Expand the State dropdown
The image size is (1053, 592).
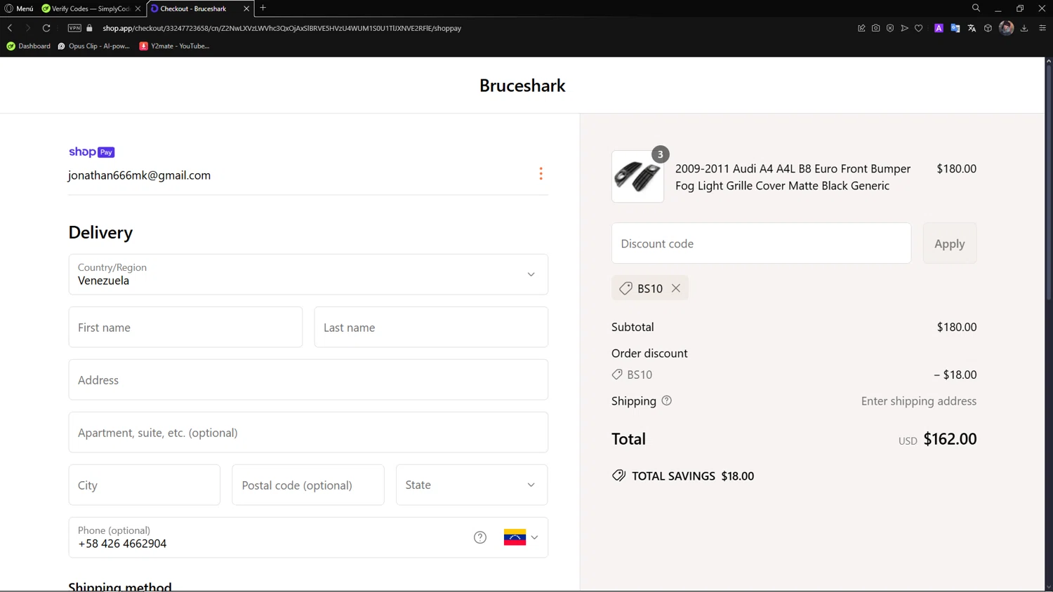tap(472, 485)
